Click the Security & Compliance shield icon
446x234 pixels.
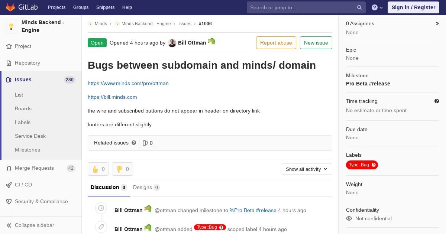coord(9,202)
